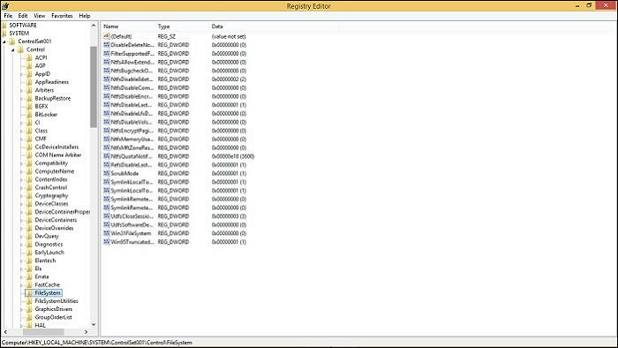Click the NtfsMemoryUsa… value icon
Image resolution: width=618 pixels, height=348 pixels.
107,140
